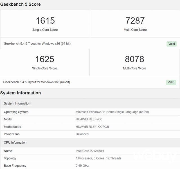Click the 1625 single-core score

click(44, 59)
